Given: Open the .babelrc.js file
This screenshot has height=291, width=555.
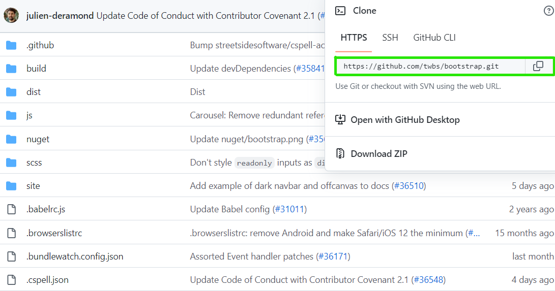Looking at the screenshot, I should [46, 209].
